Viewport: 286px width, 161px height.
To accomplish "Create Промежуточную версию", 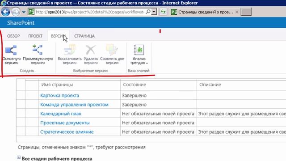I will pos(38,55).
